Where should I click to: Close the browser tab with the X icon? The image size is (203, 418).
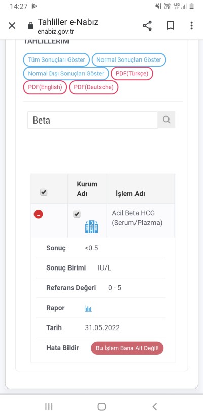tap(12, 26)
